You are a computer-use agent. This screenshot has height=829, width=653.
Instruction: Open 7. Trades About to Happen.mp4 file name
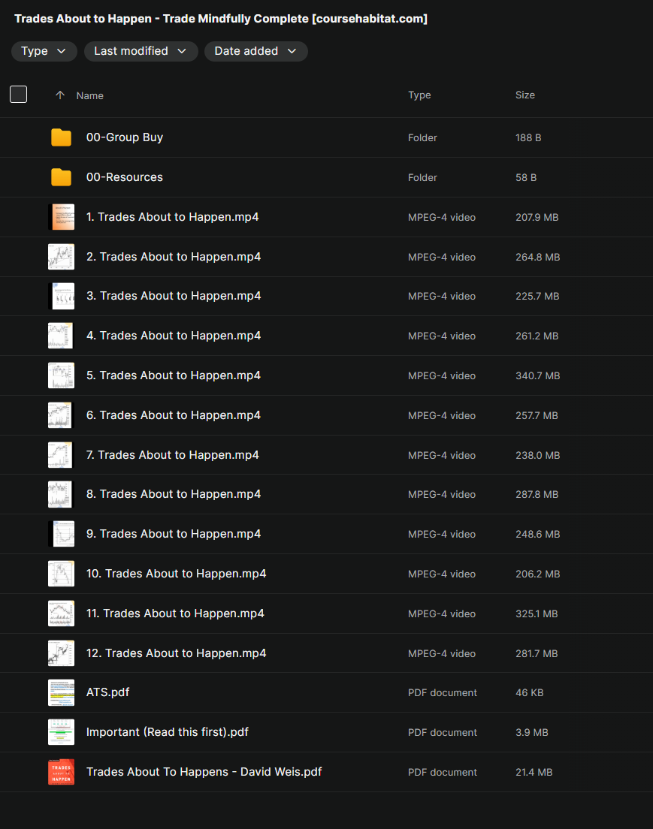point(173,455)
